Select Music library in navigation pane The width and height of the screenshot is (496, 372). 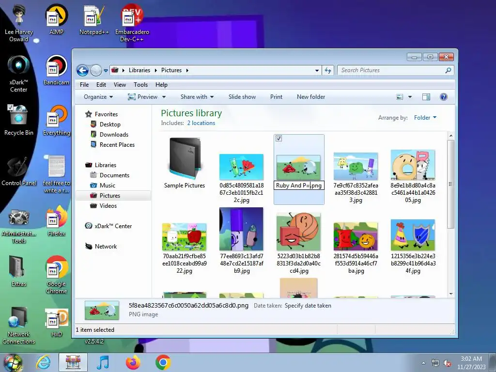(107, 186)
